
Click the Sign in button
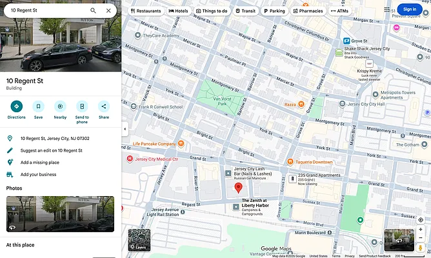(410, 9)
